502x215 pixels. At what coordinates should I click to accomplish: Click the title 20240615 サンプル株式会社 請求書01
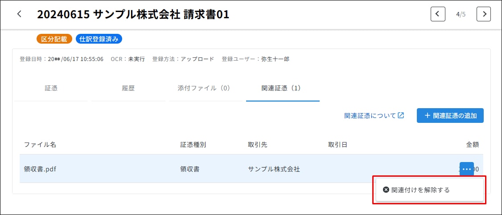coord(133,14)
